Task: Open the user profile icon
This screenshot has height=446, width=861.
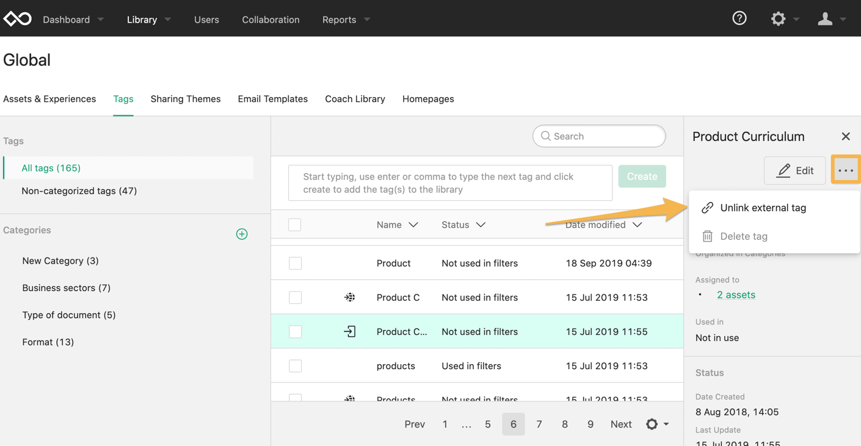Action: point(825,19)
